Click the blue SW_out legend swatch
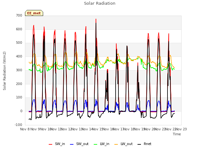Screen dimensions: 200x150 [72, 144]
